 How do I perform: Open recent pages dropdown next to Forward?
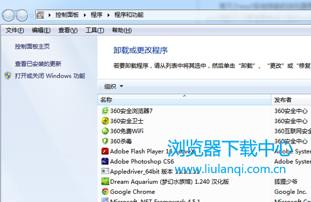32,15
